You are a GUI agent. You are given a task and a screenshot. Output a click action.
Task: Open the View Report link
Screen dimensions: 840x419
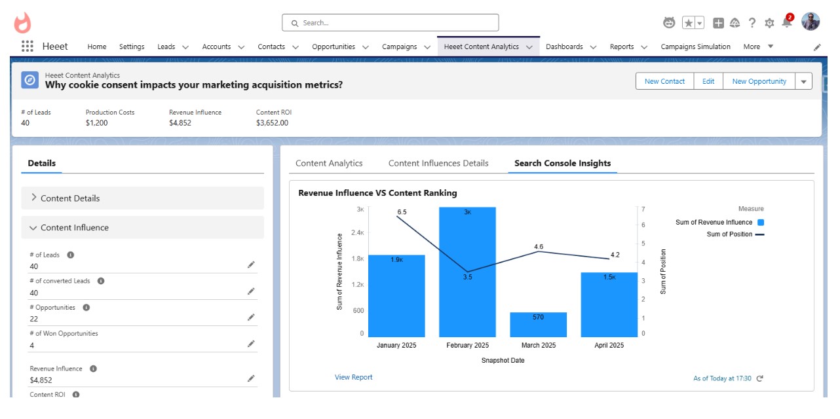353,377
